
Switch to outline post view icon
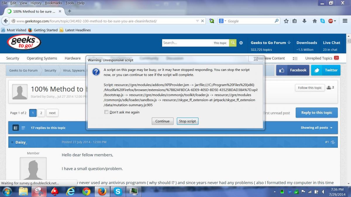pyautogui.click(x=23, y=128)
